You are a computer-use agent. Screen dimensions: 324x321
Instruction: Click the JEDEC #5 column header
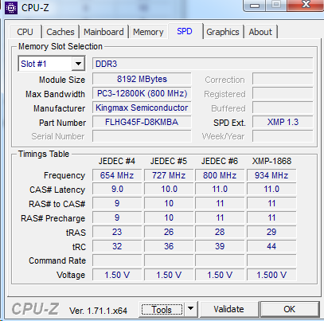click(169, 161)
